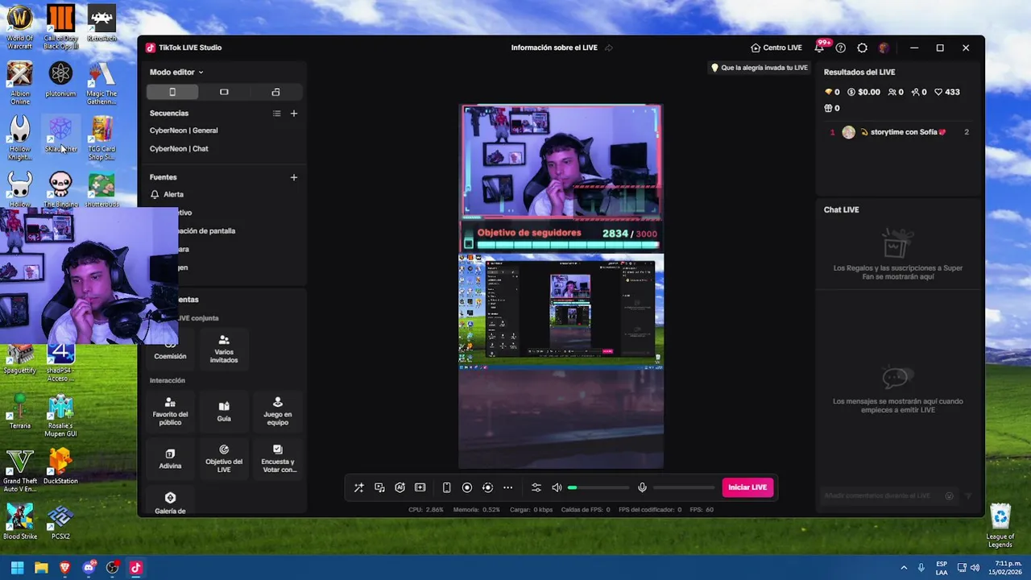
Task: Click the replay capture icon
Action: click(x=487, y=487)
